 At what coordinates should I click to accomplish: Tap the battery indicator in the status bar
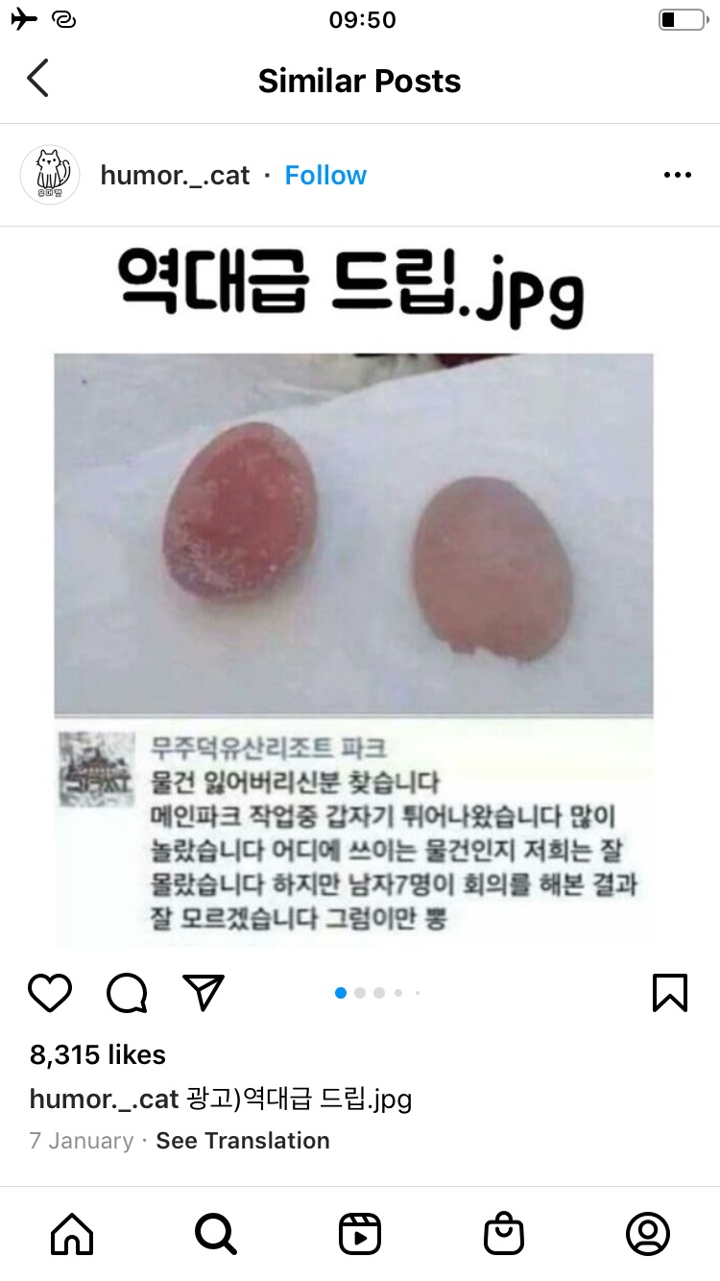pyautogui.click(x=683, y=19)
